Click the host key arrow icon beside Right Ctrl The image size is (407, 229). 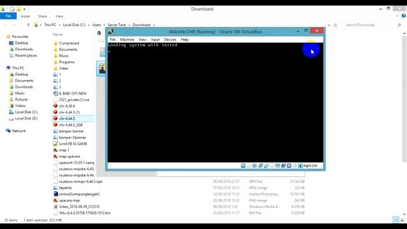coord(300,165)
